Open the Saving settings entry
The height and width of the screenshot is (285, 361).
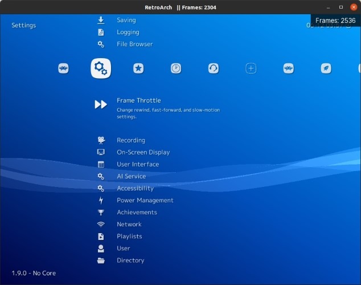pos(126,20)
